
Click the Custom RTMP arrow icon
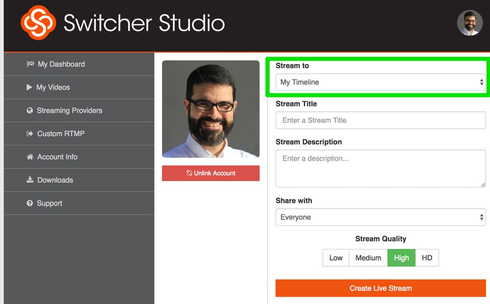coord(30,134)
